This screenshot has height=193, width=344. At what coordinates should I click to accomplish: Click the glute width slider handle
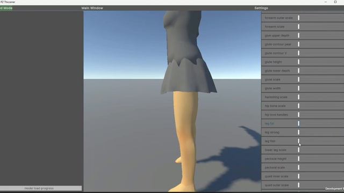coord(299,88)
